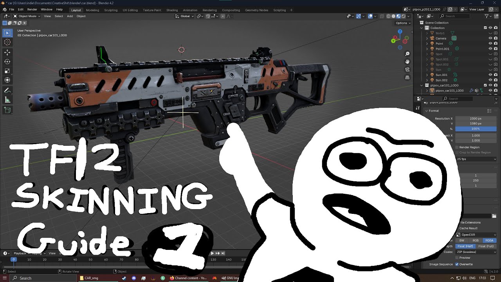This screenshot has width=501, height=282.
Task: Select the Add Cube tool
Action: tap(7, 110)
